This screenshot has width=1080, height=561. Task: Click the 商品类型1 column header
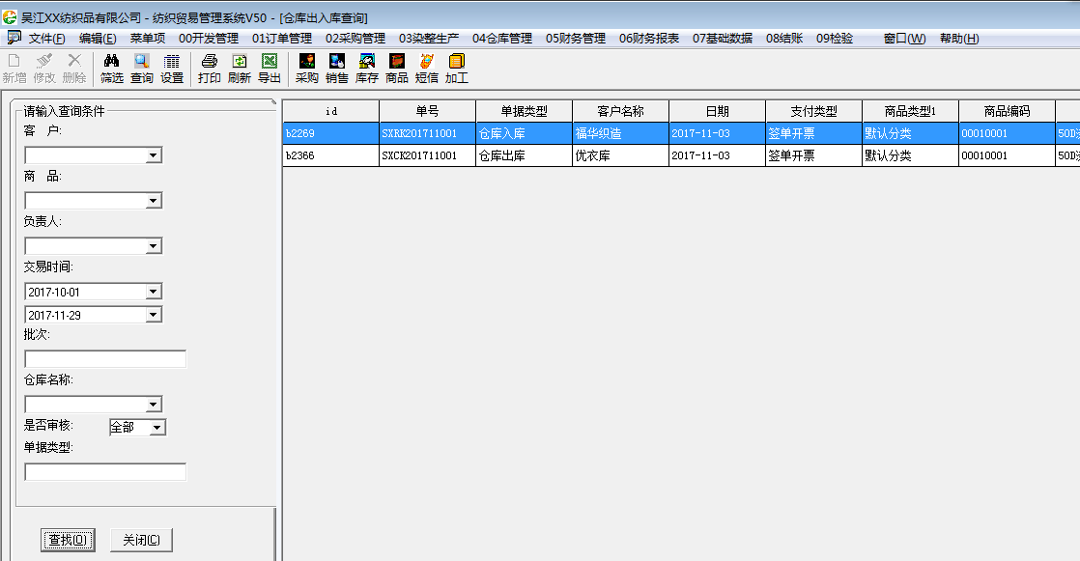911,111
